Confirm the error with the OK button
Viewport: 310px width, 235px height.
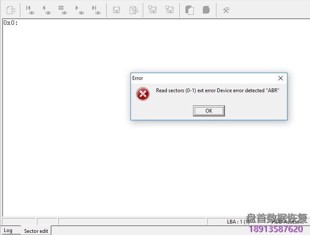209,110
